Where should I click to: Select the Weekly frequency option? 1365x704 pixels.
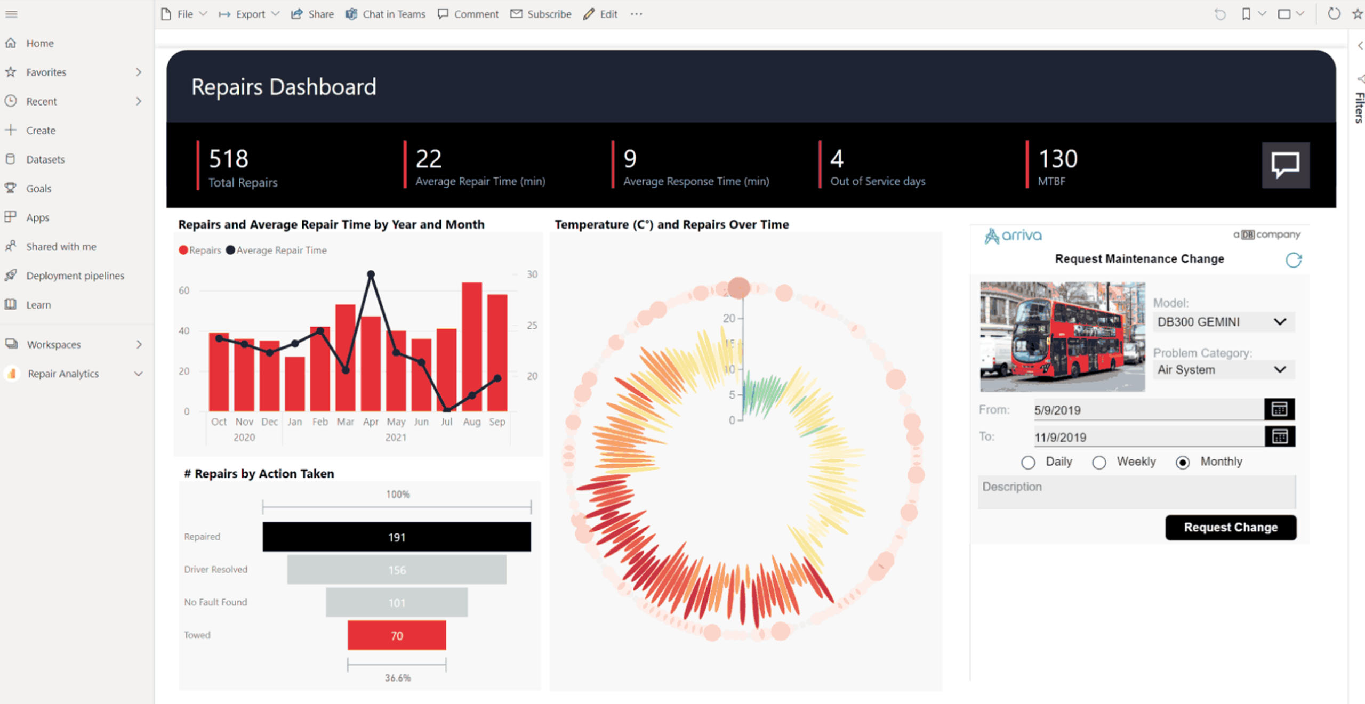tap(1099, 463)
